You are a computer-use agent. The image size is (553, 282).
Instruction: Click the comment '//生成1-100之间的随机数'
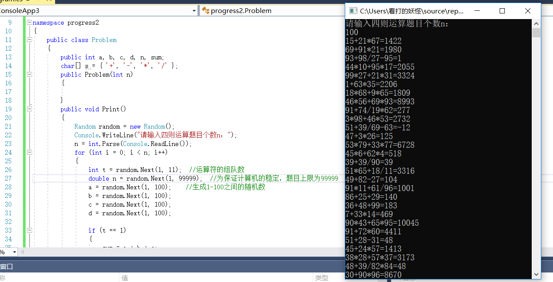(x=225, y=187)
